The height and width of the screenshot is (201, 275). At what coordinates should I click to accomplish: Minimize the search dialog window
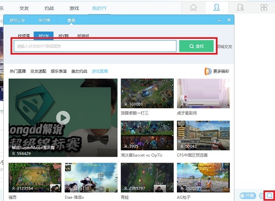click(x=219, y=20)
